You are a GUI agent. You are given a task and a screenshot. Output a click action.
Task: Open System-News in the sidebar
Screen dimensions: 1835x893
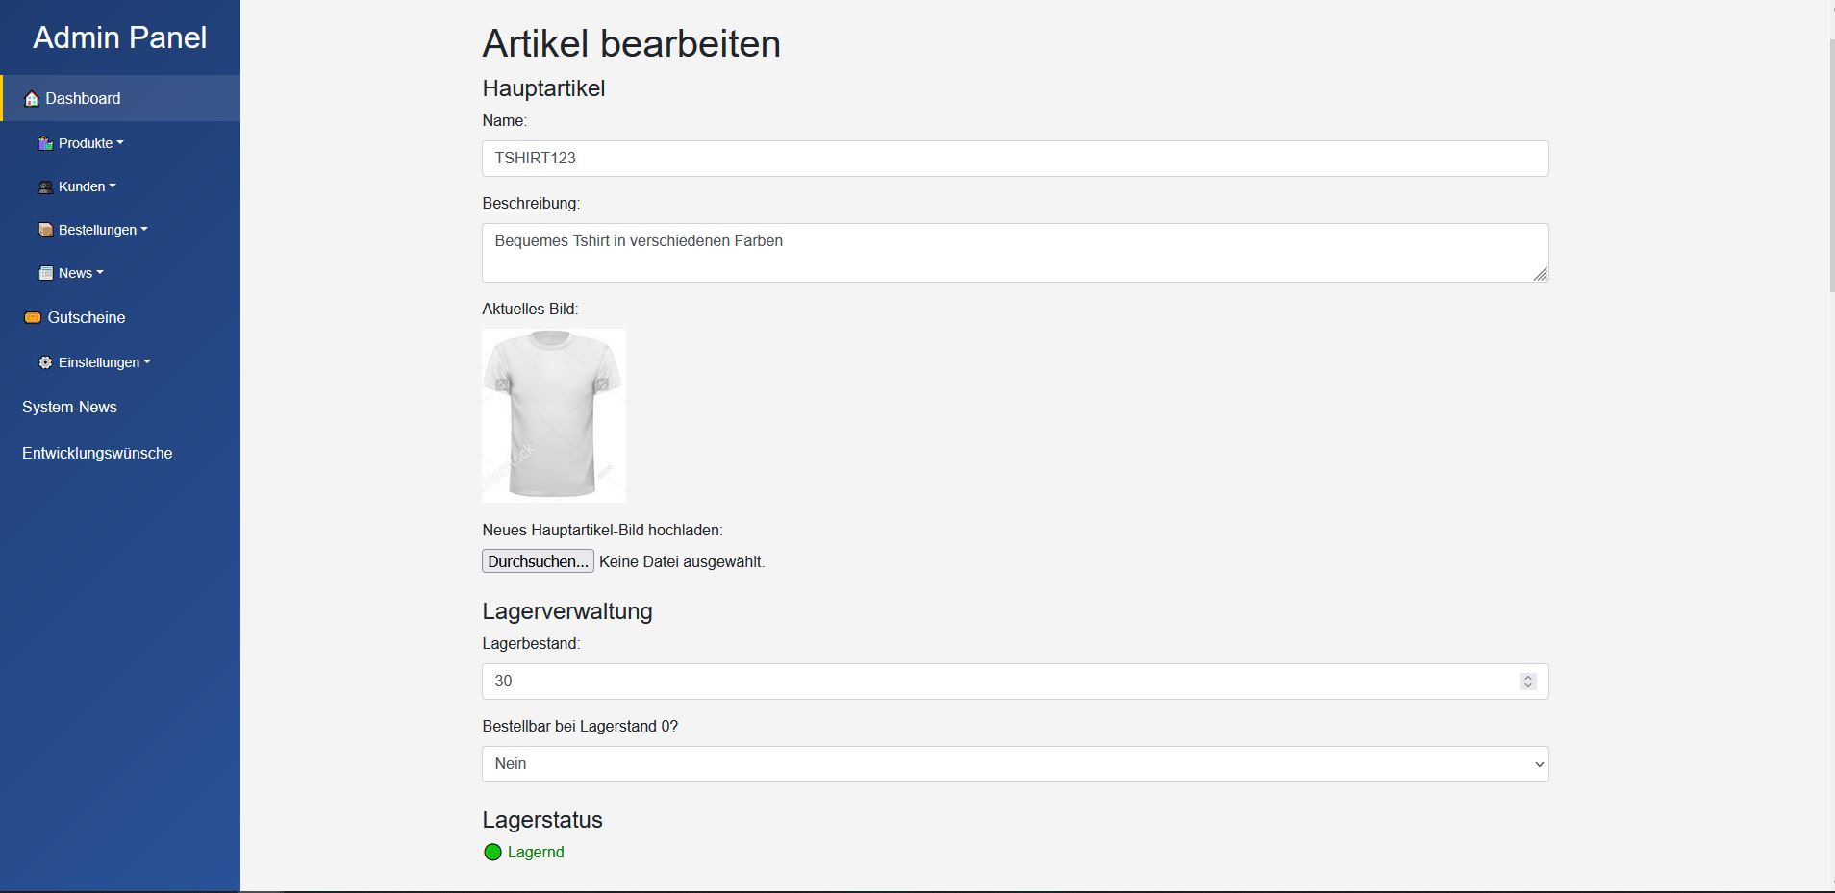click(69, 408)
